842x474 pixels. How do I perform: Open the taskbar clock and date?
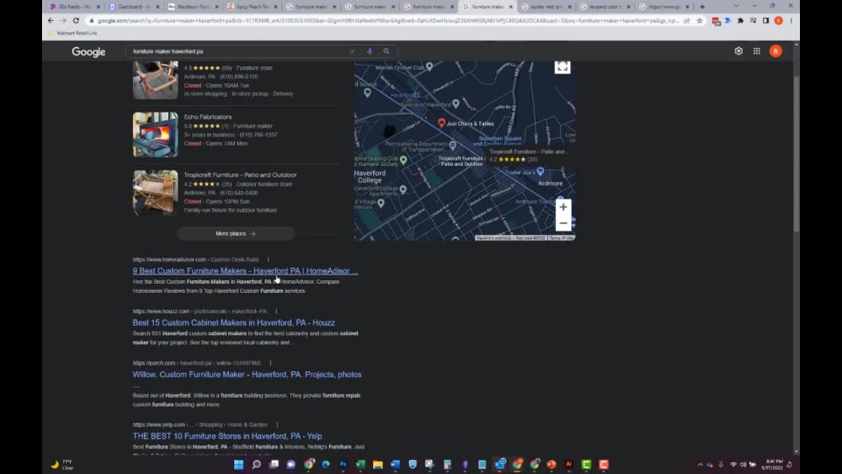(x=772, y=465)
